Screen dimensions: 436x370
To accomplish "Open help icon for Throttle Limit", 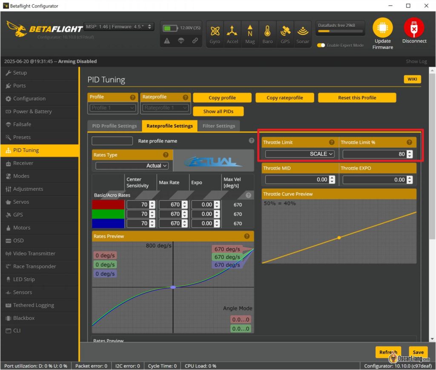I will 332,142.
